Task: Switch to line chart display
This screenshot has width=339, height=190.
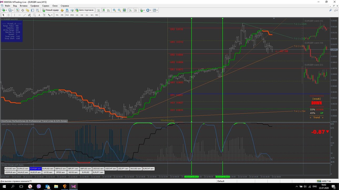Action: coord(109,10)
